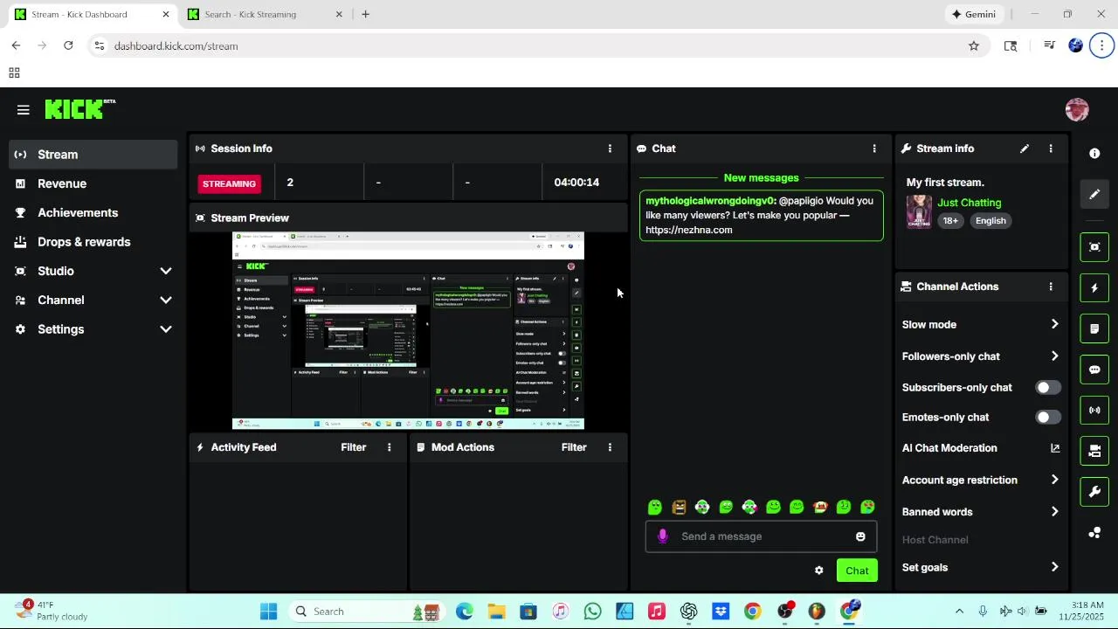The image size is (1118, 629).
Task: Open Session Info three-dot options
Action: [x=610, y=149]
